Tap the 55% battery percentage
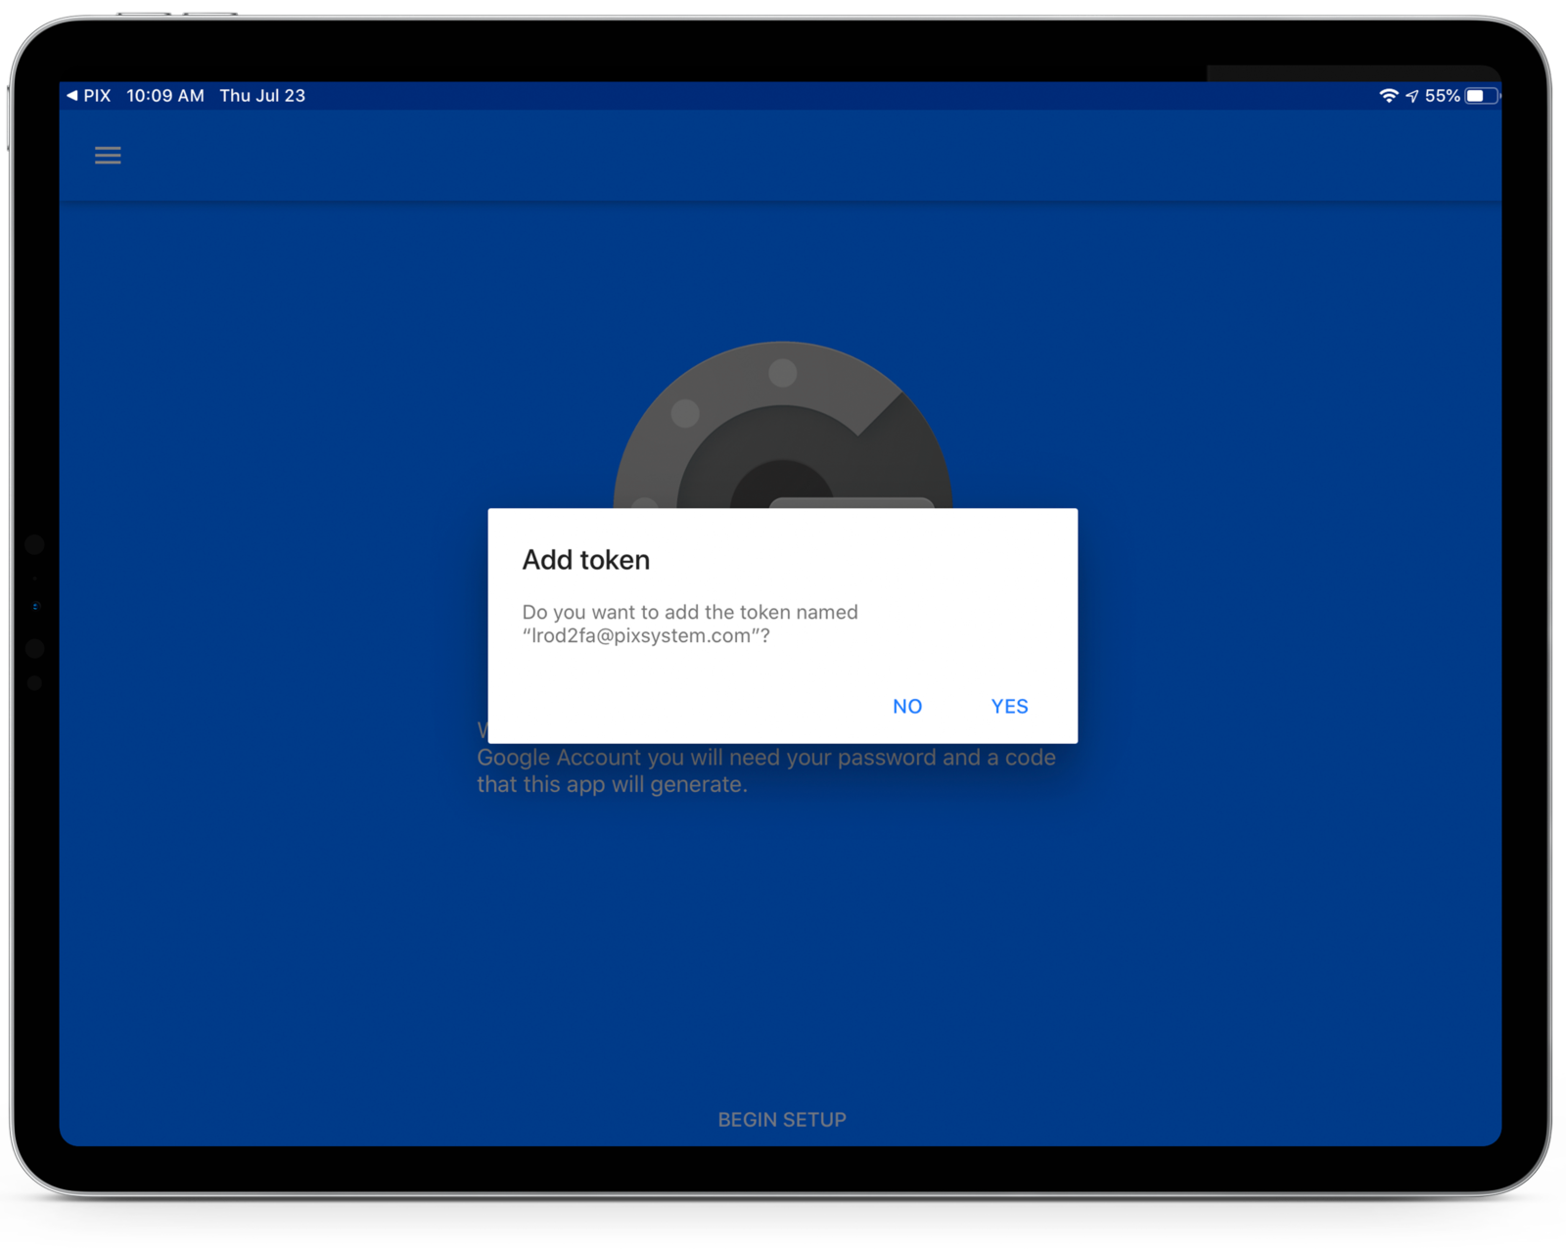The height and width of the screenshot is (1252, 1566). pos(1442,96)
